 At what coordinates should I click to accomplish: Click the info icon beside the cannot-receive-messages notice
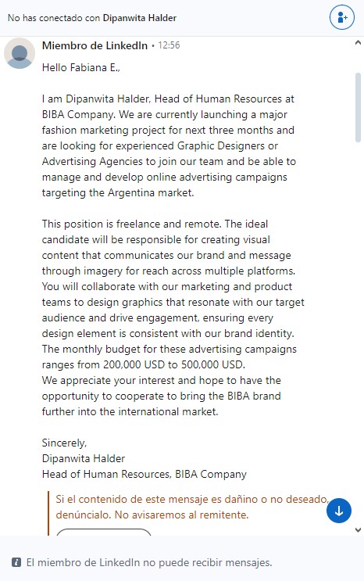(x=16, y=562)
